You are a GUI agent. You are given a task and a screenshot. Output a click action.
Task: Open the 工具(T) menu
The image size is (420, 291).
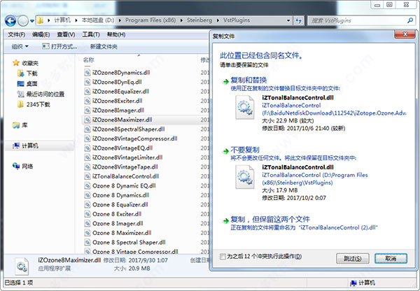click(x=91, y=34)
